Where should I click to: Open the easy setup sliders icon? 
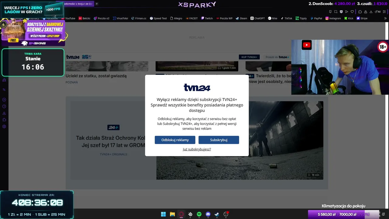[x=384, y=12]
